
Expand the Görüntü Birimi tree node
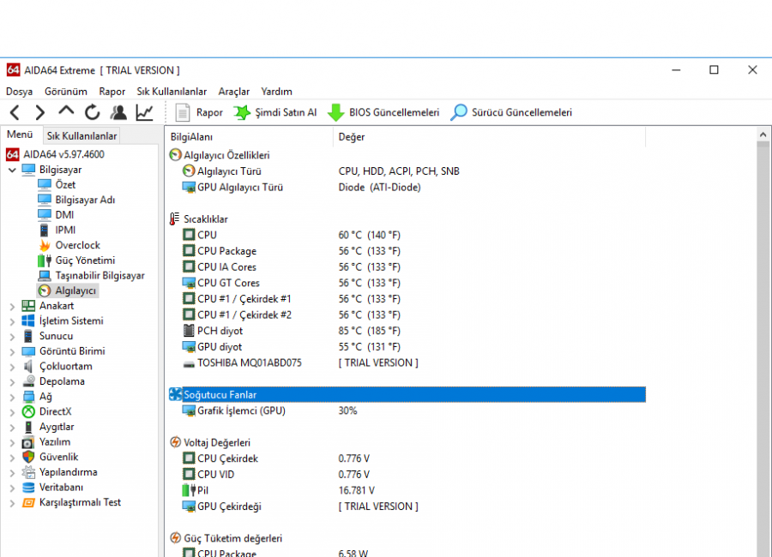[12, 352]
